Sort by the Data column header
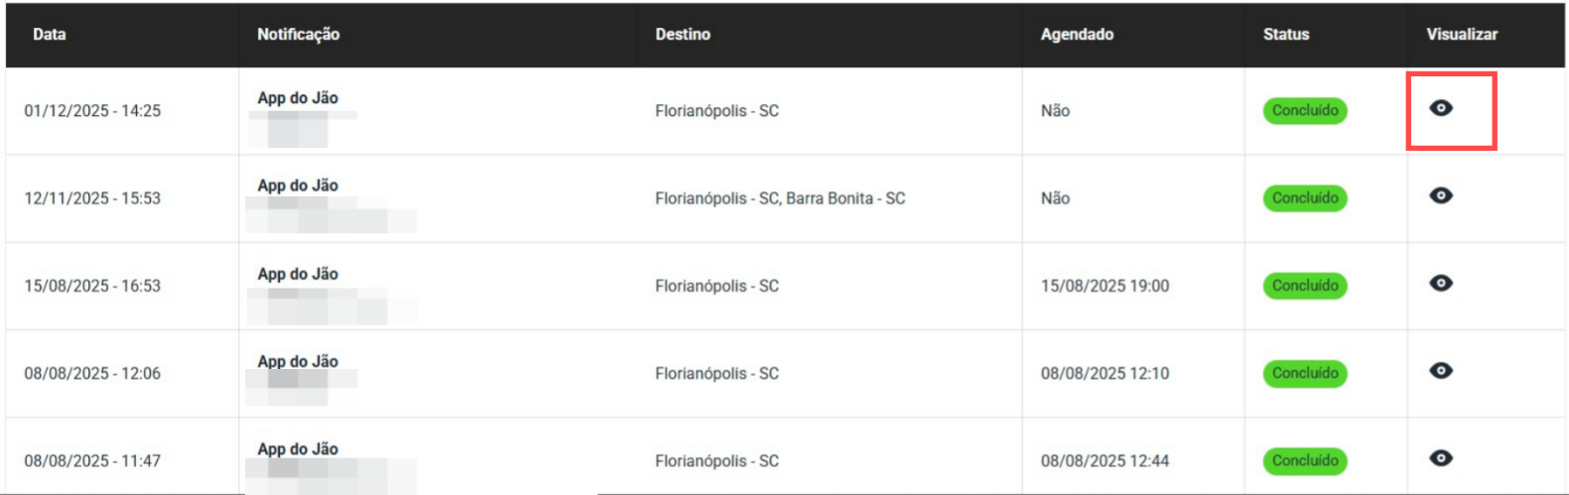The height and width of the screenshot is (495, 1569). coord(50,34)
